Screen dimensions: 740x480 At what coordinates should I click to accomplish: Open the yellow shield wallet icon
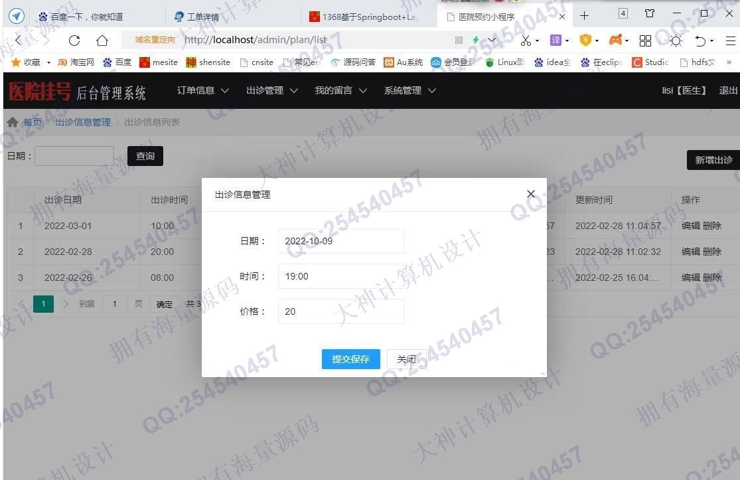pyautogui.click(x=585, y=40)
